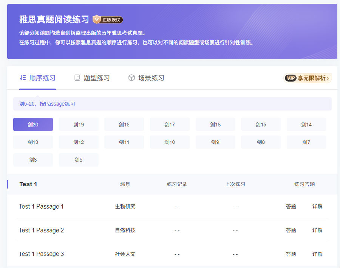Open 详解 for Test 1 Passage 1

pos(317,207)
